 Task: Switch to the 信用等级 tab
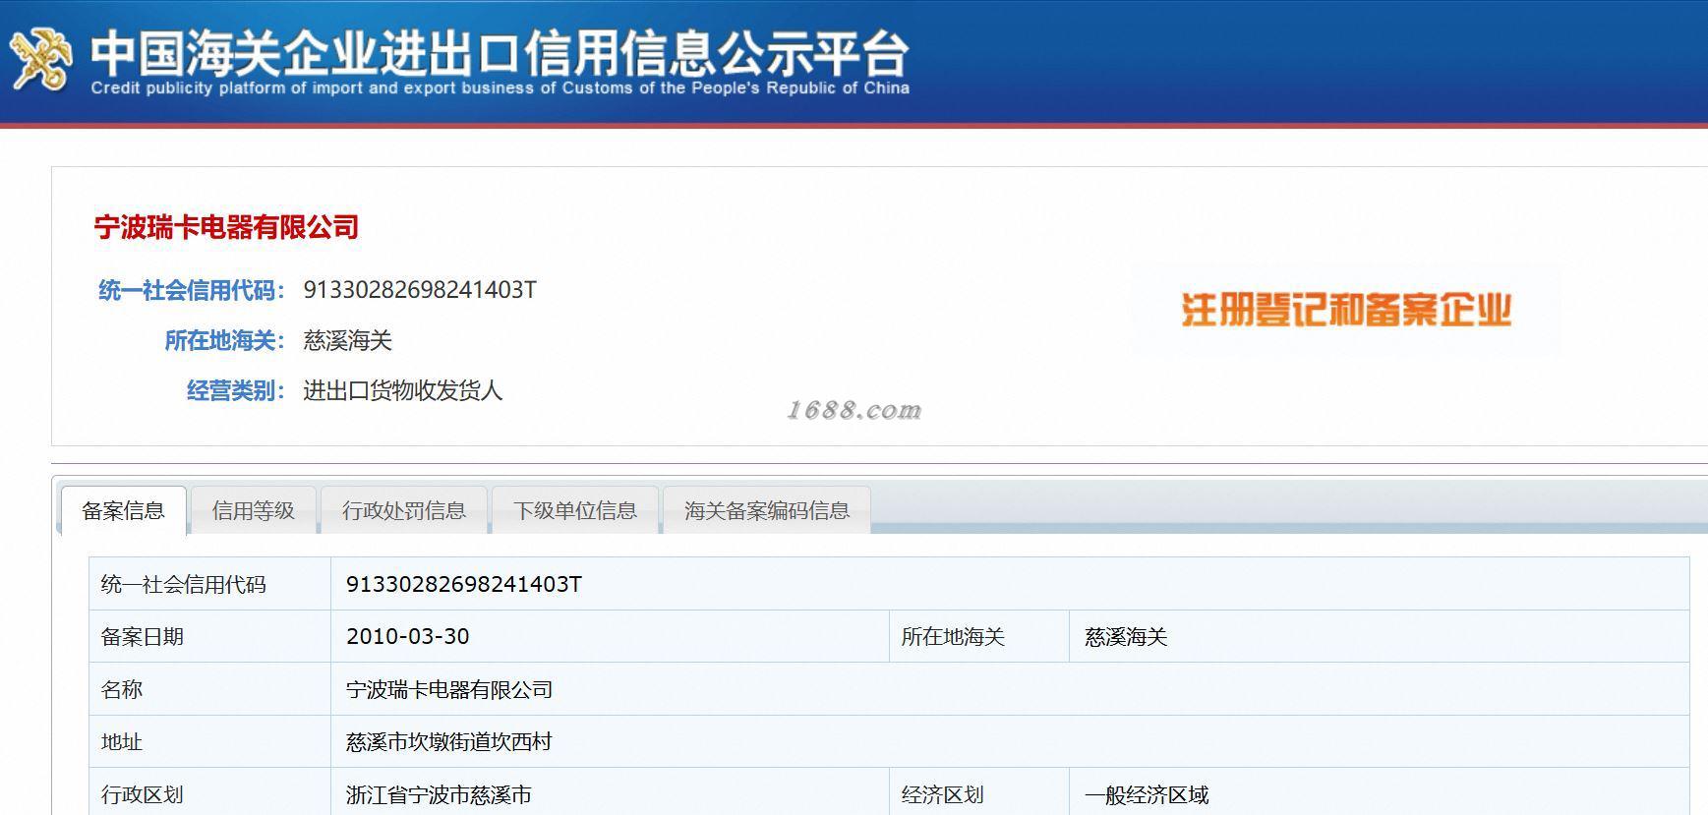[253, 510]
